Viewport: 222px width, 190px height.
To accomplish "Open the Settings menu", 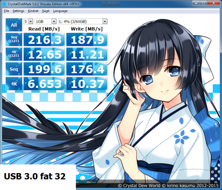I will [18, 11].
